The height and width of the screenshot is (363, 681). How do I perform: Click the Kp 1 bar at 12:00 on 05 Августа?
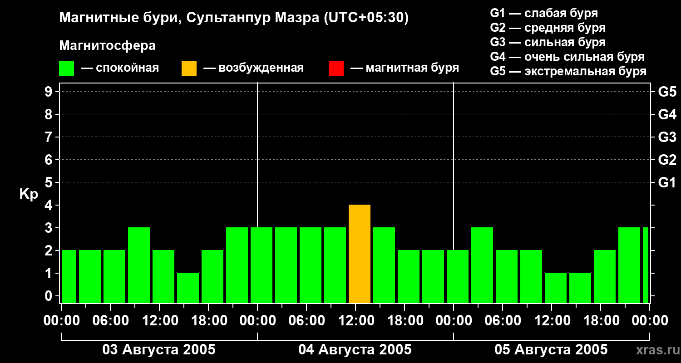556,288
